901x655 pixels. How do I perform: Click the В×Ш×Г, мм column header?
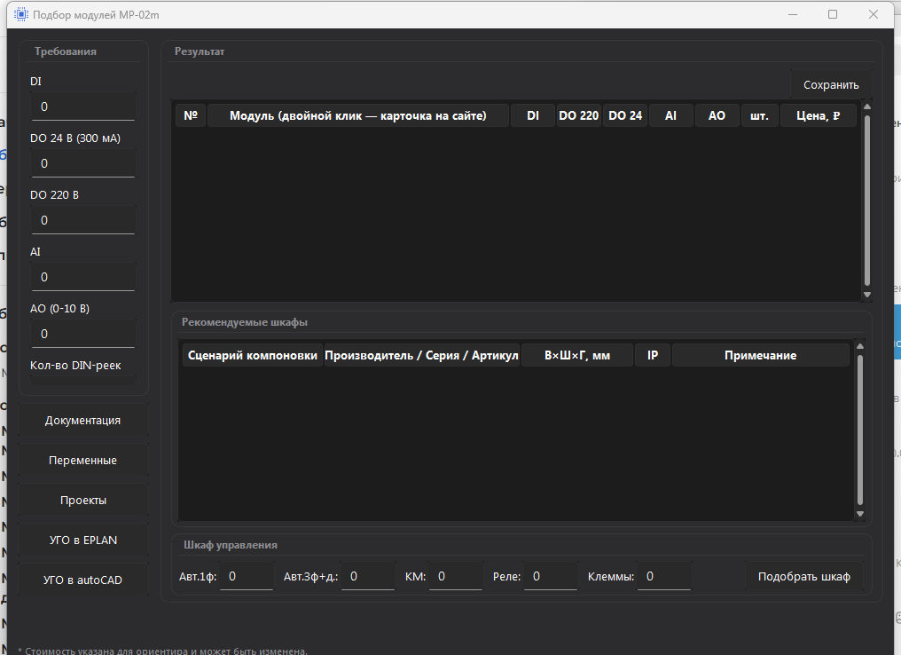tap(577, 355)
